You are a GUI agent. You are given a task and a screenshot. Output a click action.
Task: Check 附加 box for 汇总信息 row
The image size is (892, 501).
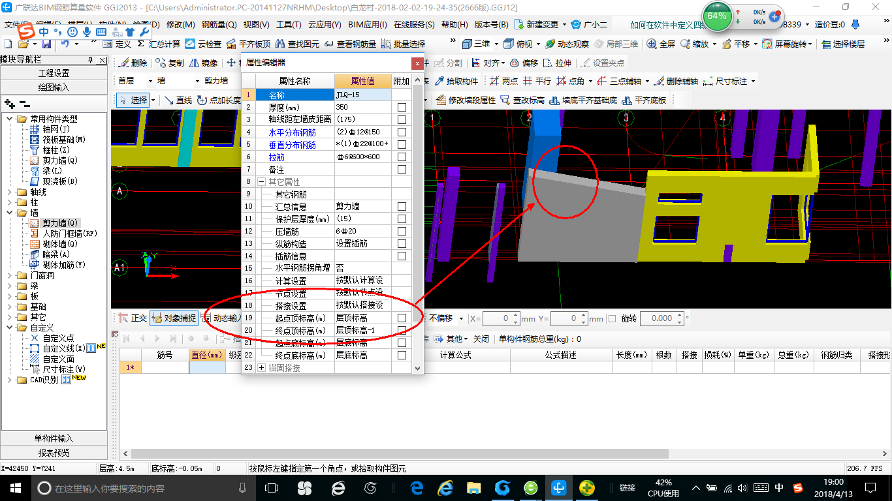pyautogui.click(x=402, y=207)
